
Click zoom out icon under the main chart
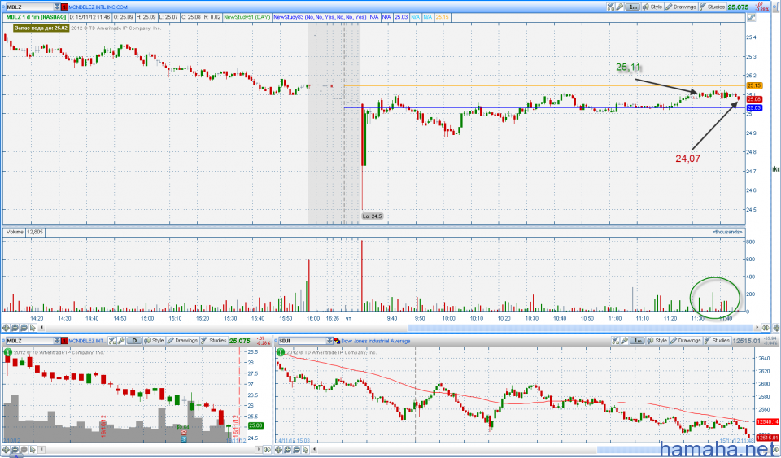tap(24, 328)
